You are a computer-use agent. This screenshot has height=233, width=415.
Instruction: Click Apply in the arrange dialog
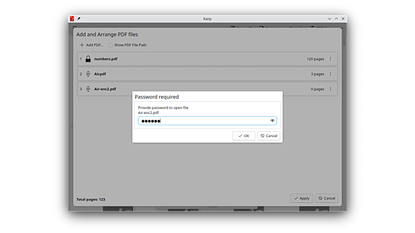(x=302, y=198)
